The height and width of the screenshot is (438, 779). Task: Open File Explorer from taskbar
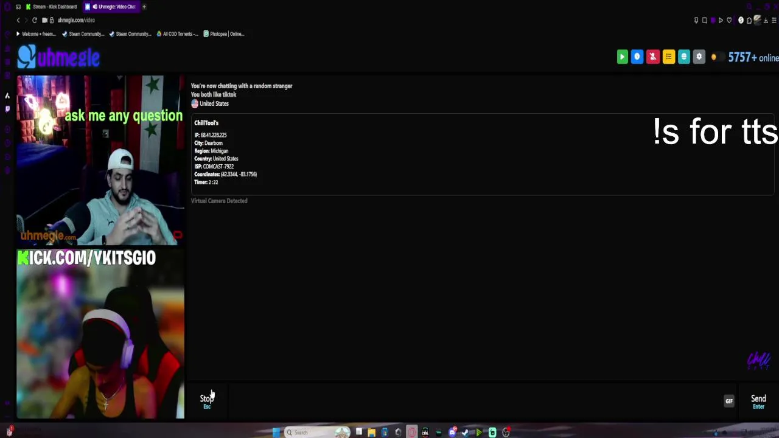tap(371, 433)
